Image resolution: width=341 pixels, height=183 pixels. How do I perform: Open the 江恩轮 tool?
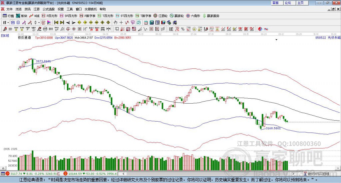pos(161,16)
